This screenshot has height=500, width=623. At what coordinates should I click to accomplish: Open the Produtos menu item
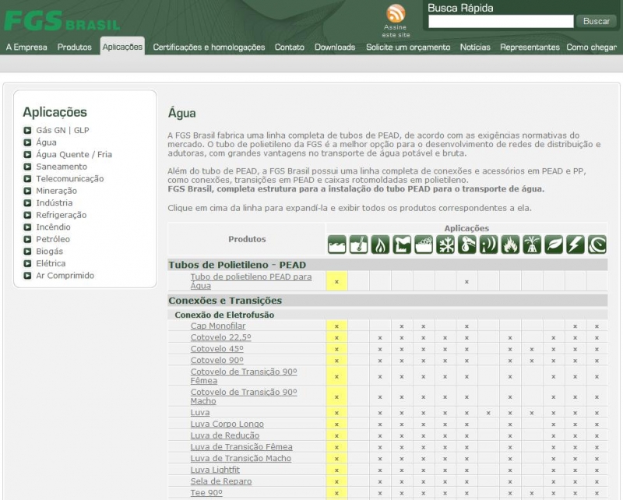74,48
